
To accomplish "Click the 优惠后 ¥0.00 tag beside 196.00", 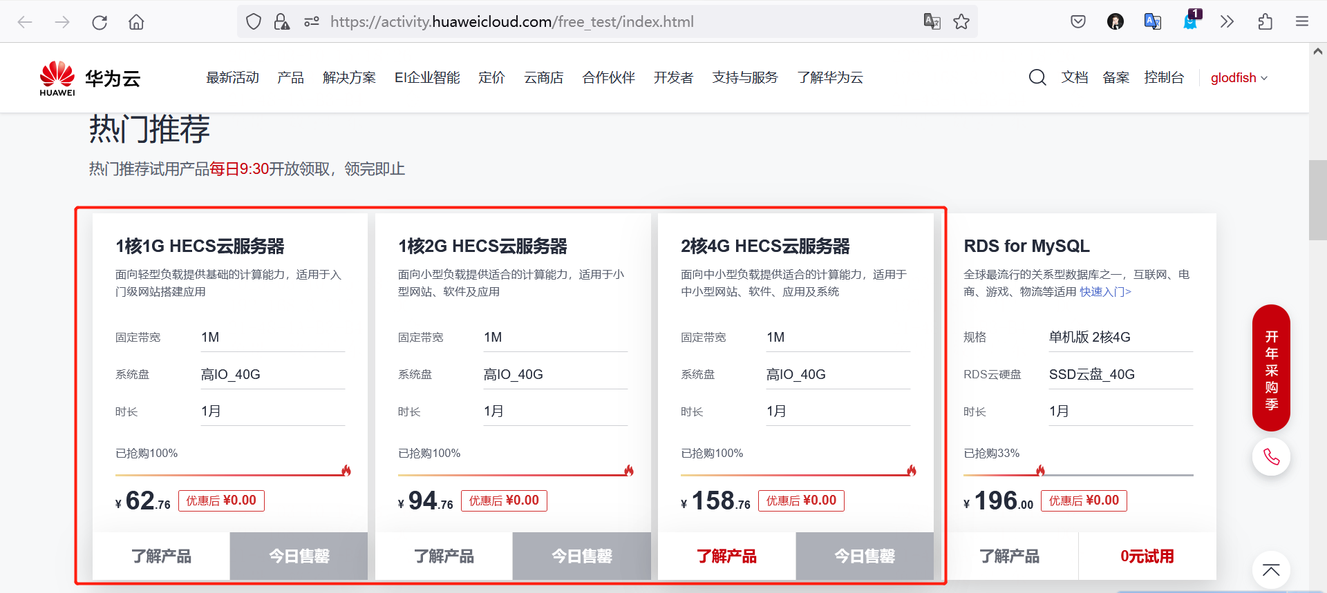I will click(x=1084, y=500).
